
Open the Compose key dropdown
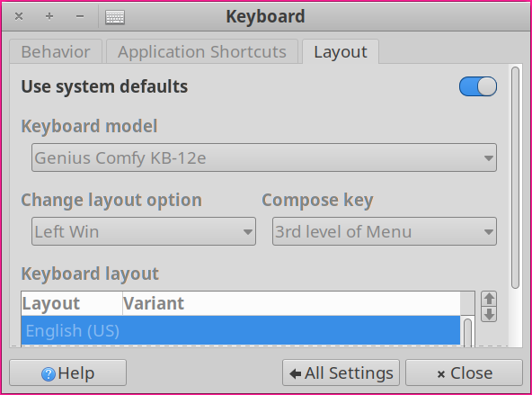pyautogui.click(x=385, y=231)
